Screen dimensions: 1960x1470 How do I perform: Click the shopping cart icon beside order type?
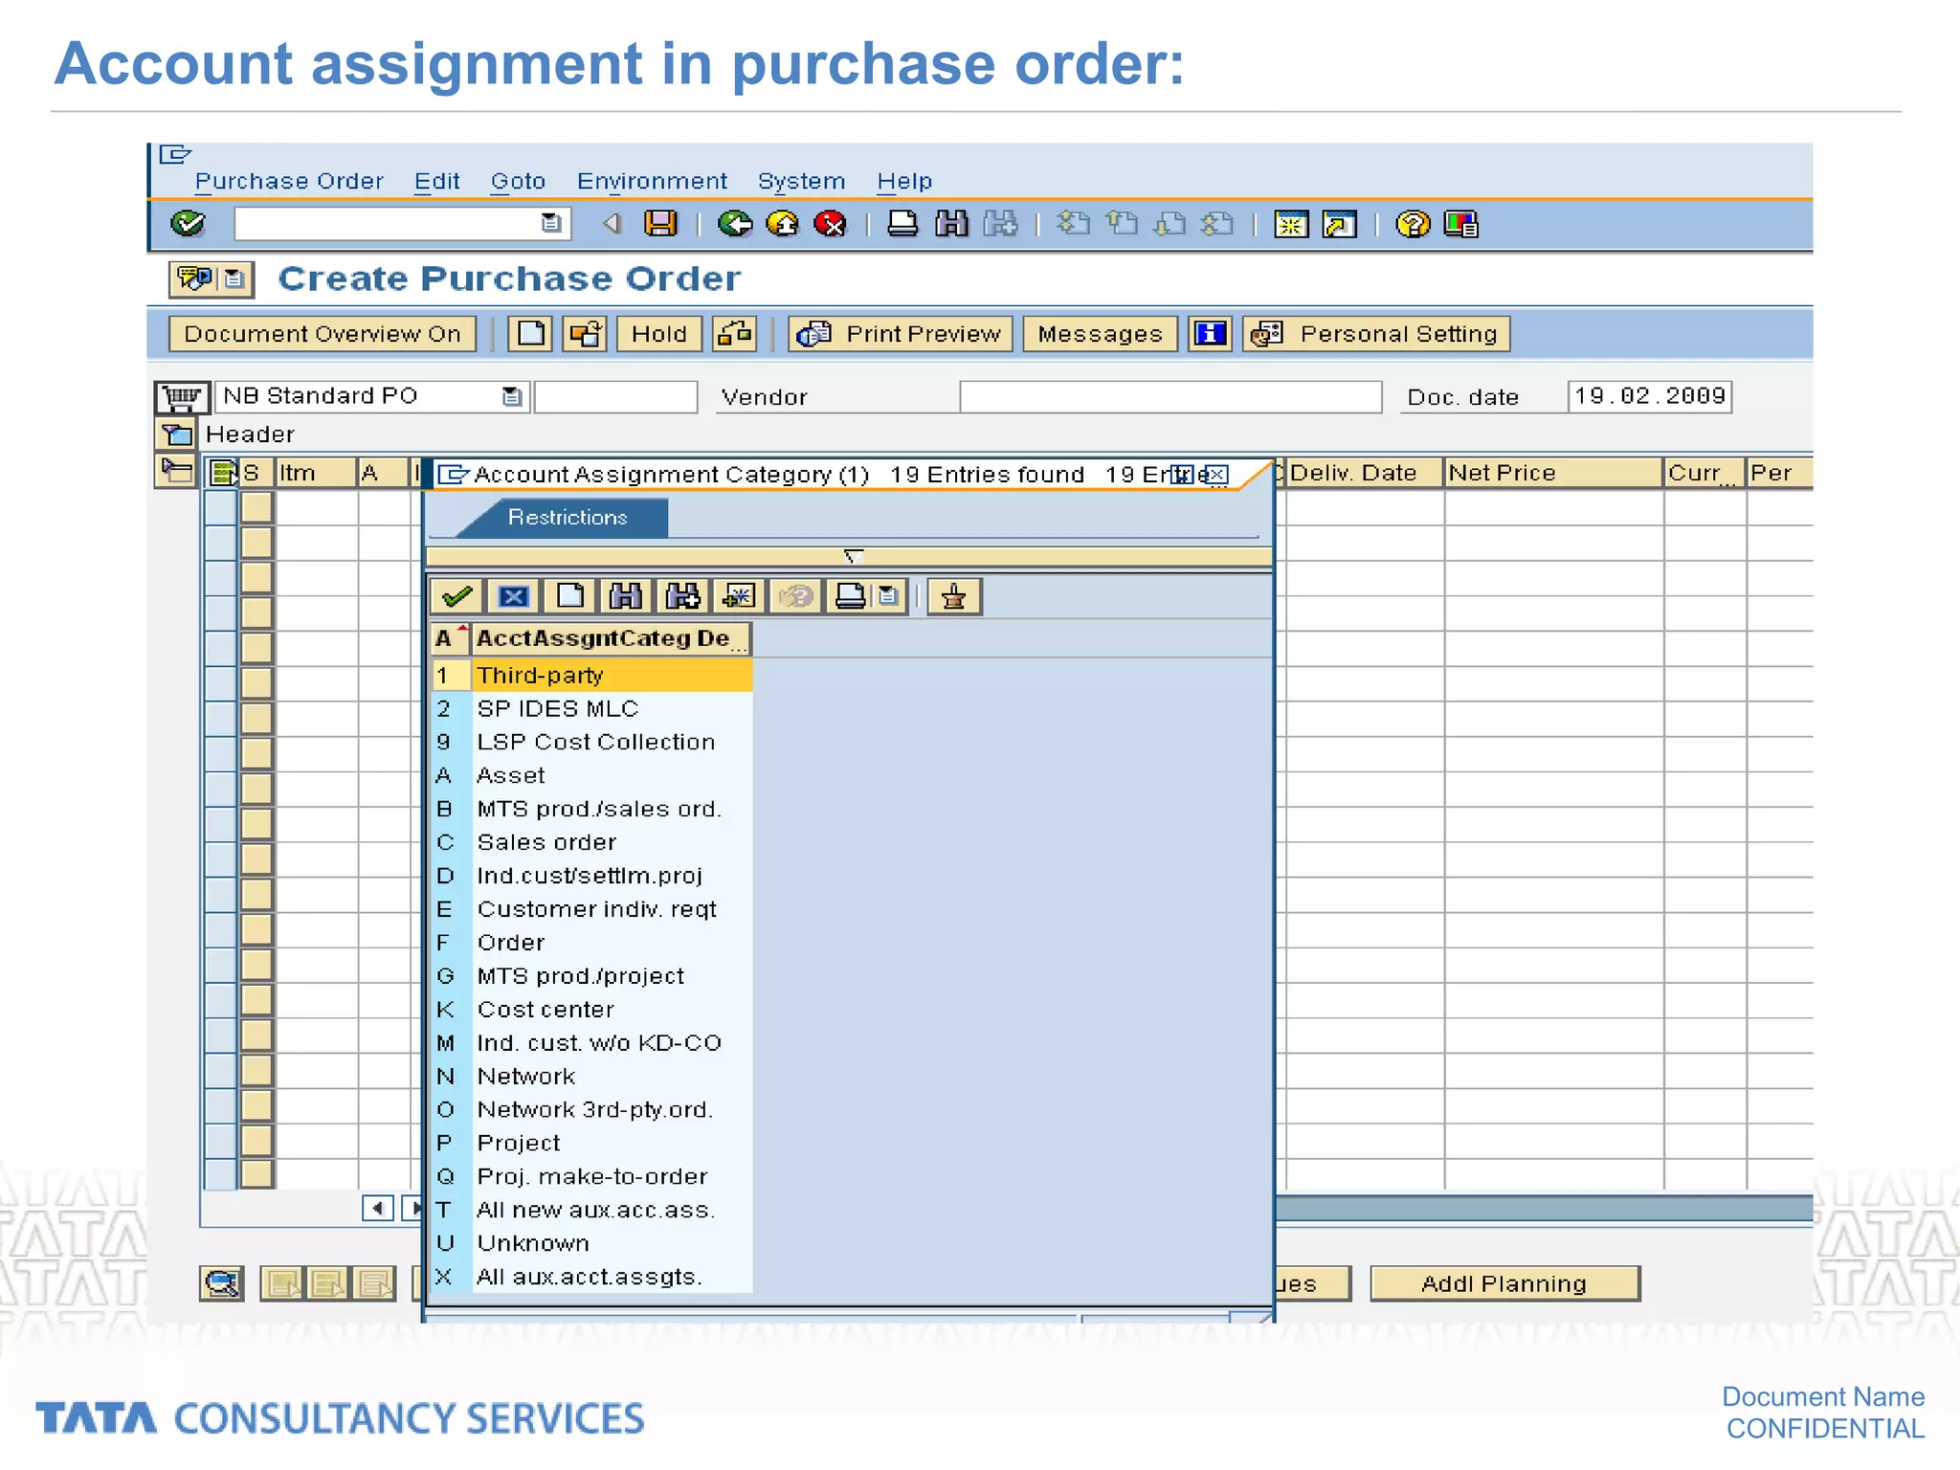[x=180, y=396]
